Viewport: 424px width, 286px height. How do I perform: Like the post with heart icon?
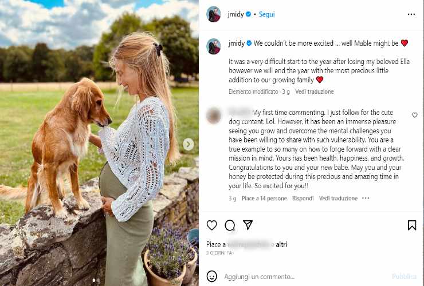212,225
